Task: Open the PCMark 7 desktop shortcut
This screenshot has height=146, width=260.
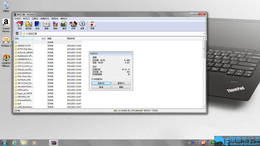Action: [x=6, y=42]
